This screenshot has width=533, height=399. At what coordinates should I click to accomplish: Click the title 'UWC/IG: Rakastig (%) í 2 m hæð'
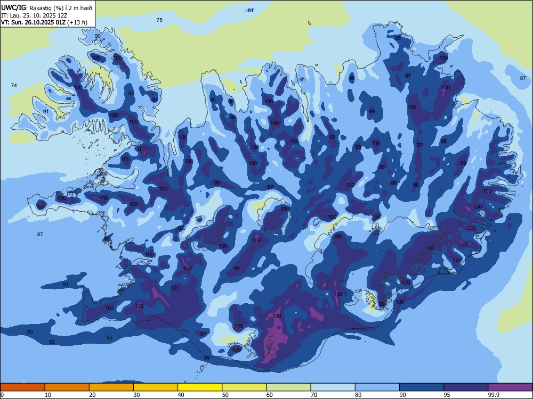tap(46, 7)
